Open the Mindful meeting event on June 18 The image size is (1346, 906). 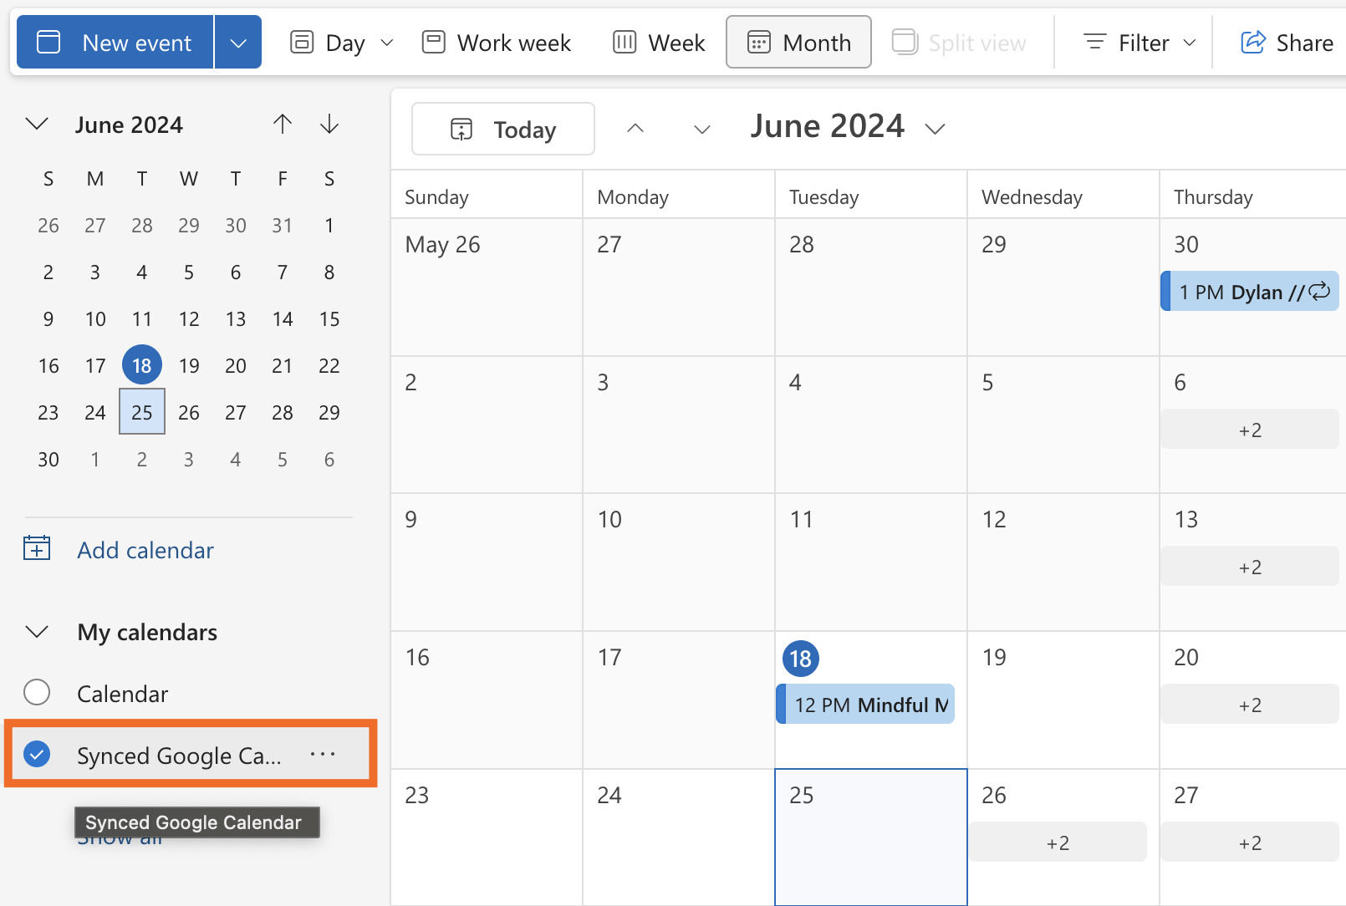point(864,704)
